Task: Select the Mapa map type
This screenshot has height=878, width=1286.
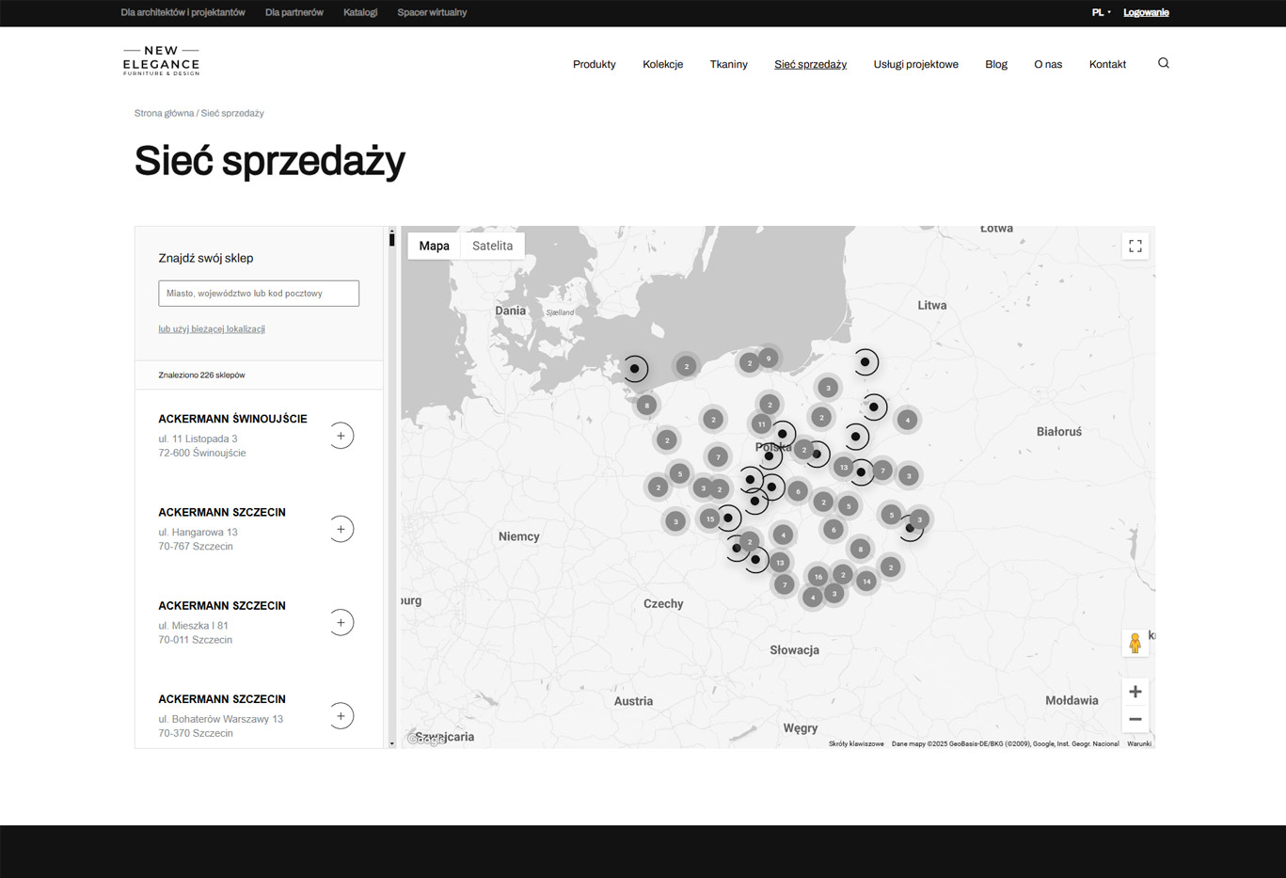Action: [x=434, y=246]
